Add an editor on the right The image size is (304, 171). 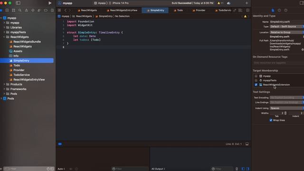click(x=248, y=10)
